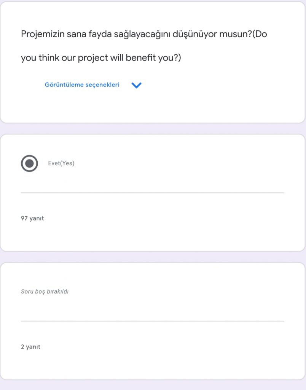
Task: Click the word "Projemizin" in the question
Action: coord(42,34)
